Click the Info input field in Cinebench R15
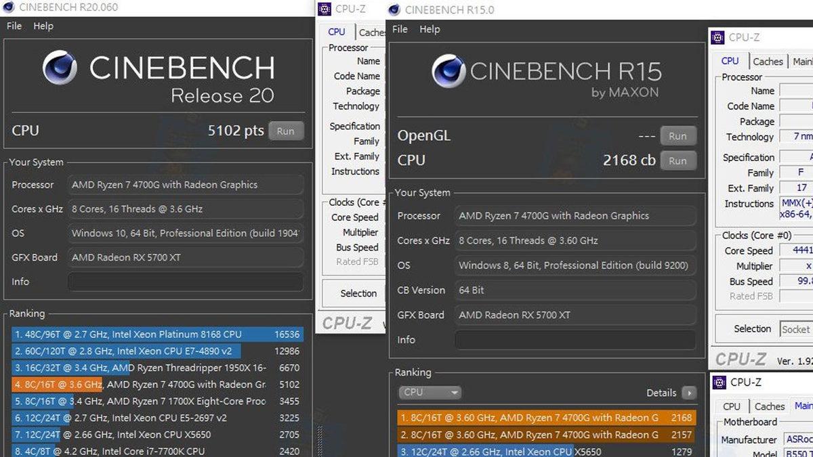 pos(575,339)
